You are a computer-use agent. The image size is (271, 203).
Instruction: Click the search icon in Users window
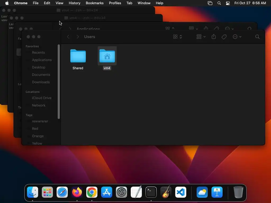click(x=257, y=37)
